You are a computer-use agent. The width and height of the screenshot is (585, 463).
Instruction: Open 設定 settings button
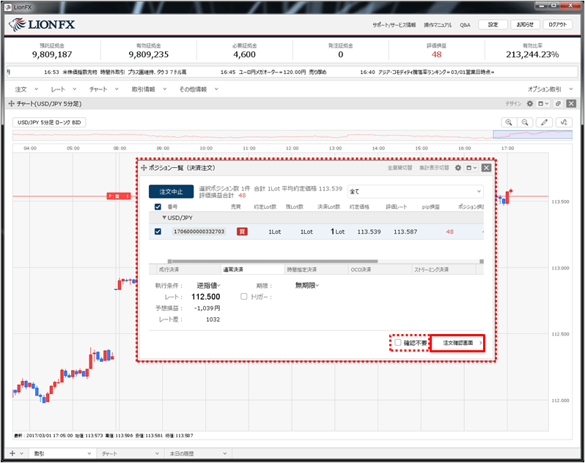(x=493, y=25)
